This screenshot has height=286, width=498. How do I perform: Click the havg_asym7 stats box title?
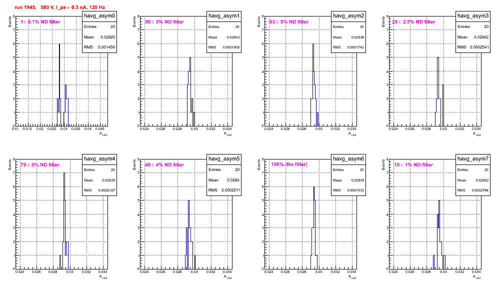coord(473,159)
